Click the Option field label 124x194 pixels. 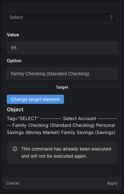tap(14, 61)
